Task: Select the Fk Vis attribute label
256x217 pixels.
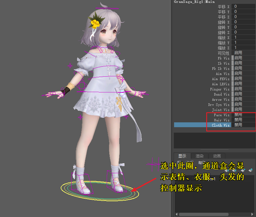Action: coord(223,58)
